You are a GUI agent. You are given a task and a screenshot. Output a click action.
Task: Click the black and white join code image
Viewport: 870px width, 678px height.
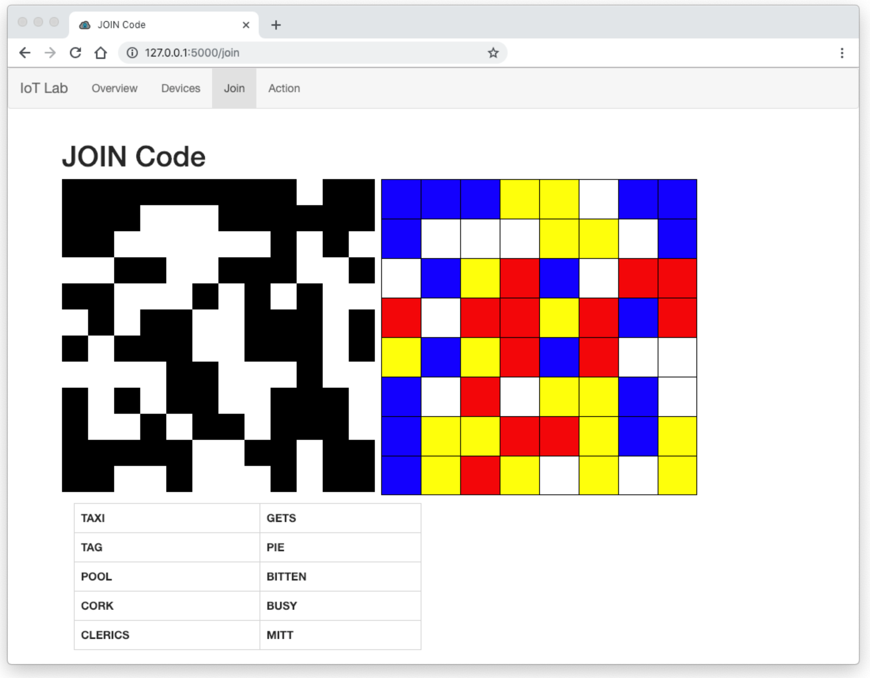point(218,335)
